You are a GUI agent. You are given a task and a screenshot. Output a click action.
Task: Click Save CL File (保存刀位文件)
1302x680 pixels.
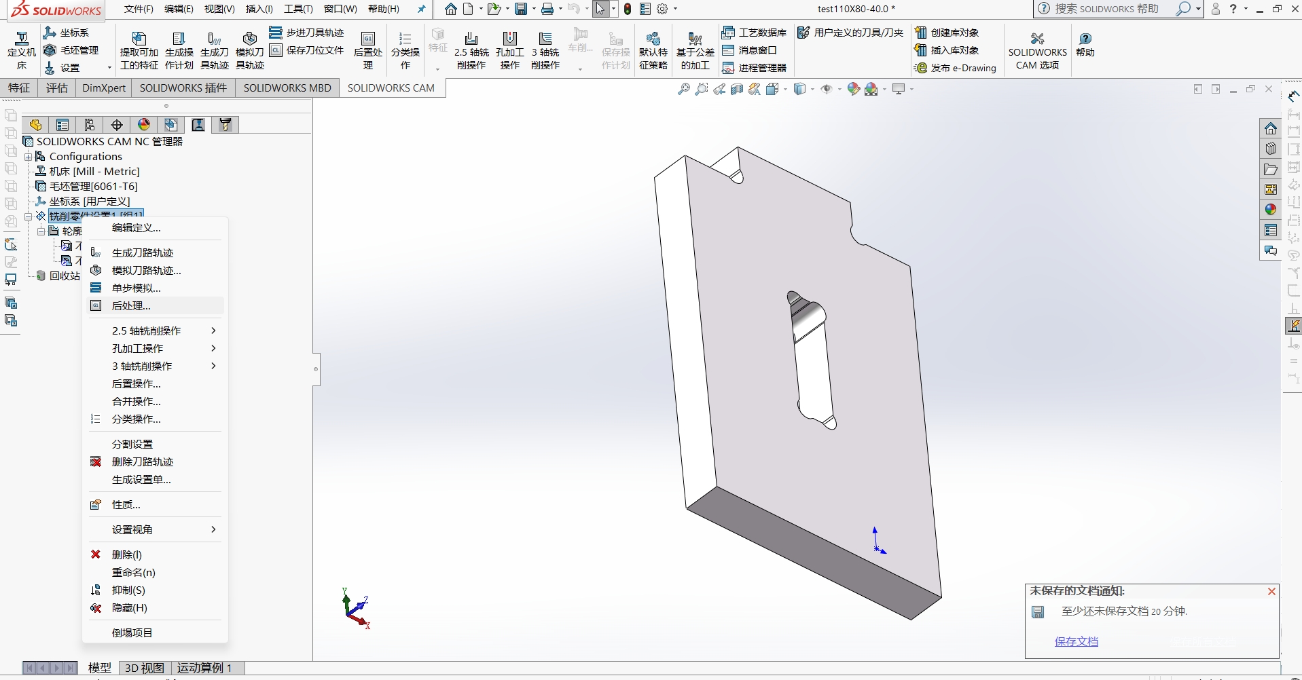pos(307,50)
